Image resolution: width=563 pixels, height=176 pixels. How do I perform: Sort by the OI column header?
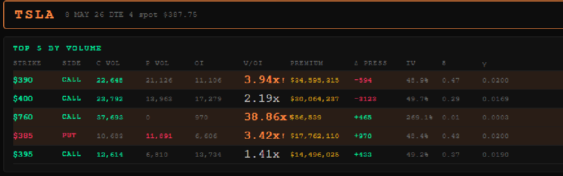click(x=199, y=63)
